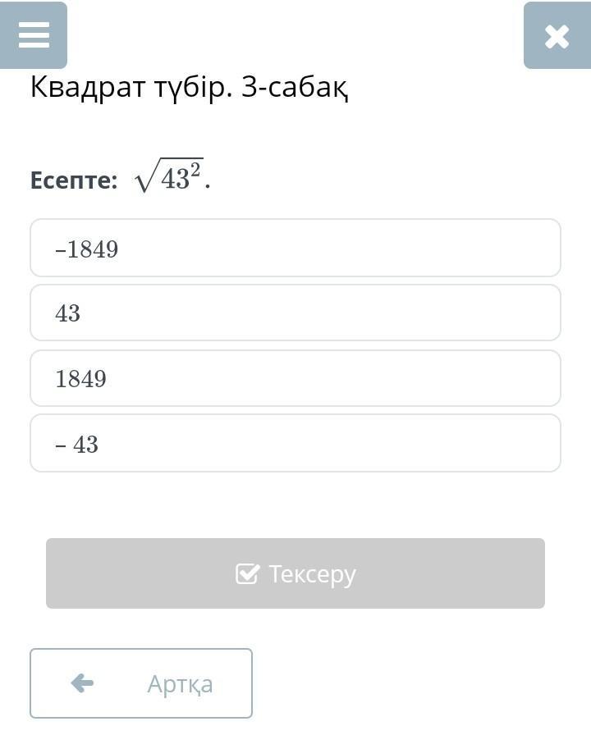591x735 pixels.
Task: Open the hamburger menu icon
Action: pos(34,35)
